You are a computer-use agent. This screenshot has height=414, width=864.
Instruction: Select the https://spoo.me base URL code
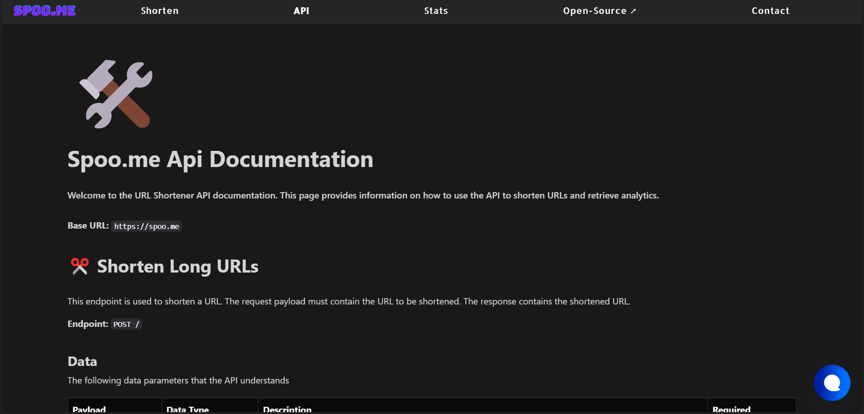coord(147,226)
